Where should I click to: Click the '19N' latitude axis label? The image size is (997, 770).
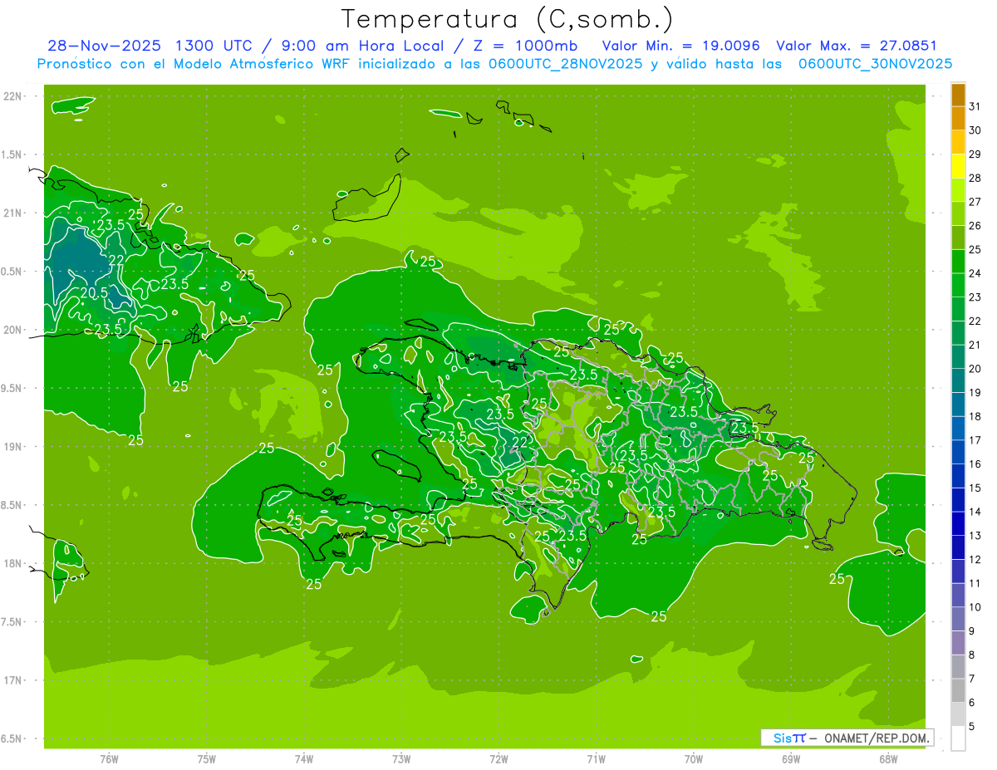pos(13,447)
